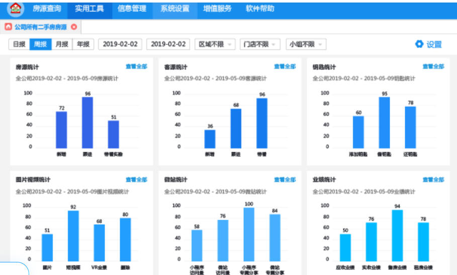The width and height of the screenshot is (457, 275).
Task: Open the 软件帮助 menu
Action: coord(260,9)
